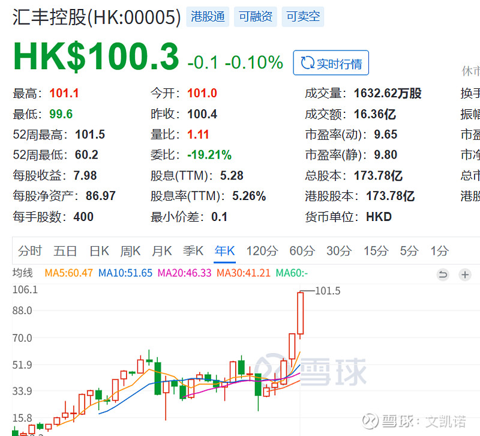Click the 106.1 y-axis price label
The width and height of the screenshot is (480, 436).
tap(25, 289)
